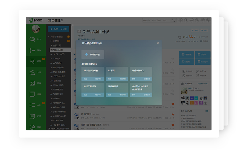
Task: Click the settings gear icon in header
Action: click(x=208, y=20)
